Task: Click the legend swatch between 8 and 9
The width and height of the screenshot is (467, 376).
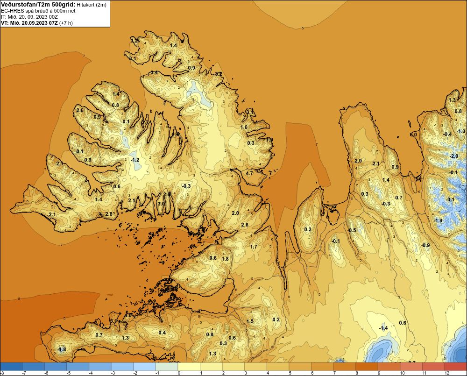Action: tap(367, 367)
